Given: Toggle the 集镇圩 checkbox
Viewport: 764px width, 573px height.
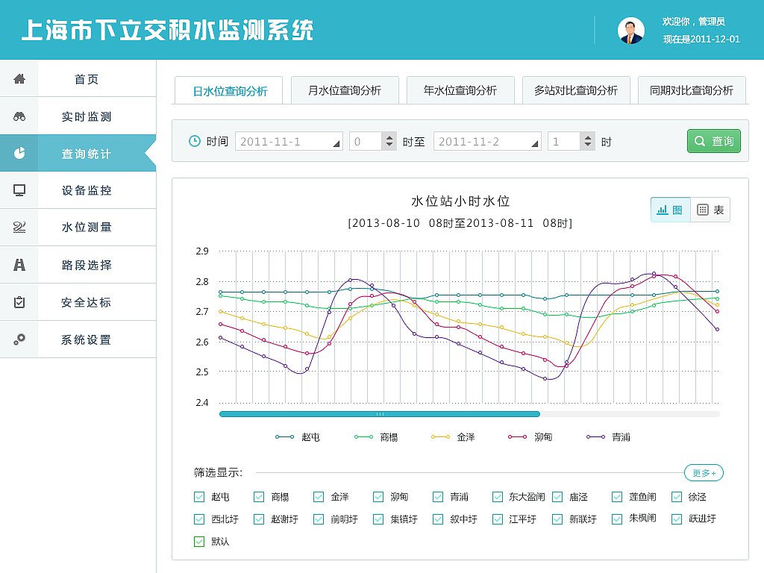Looking at the screenshot, I should 378,519.
